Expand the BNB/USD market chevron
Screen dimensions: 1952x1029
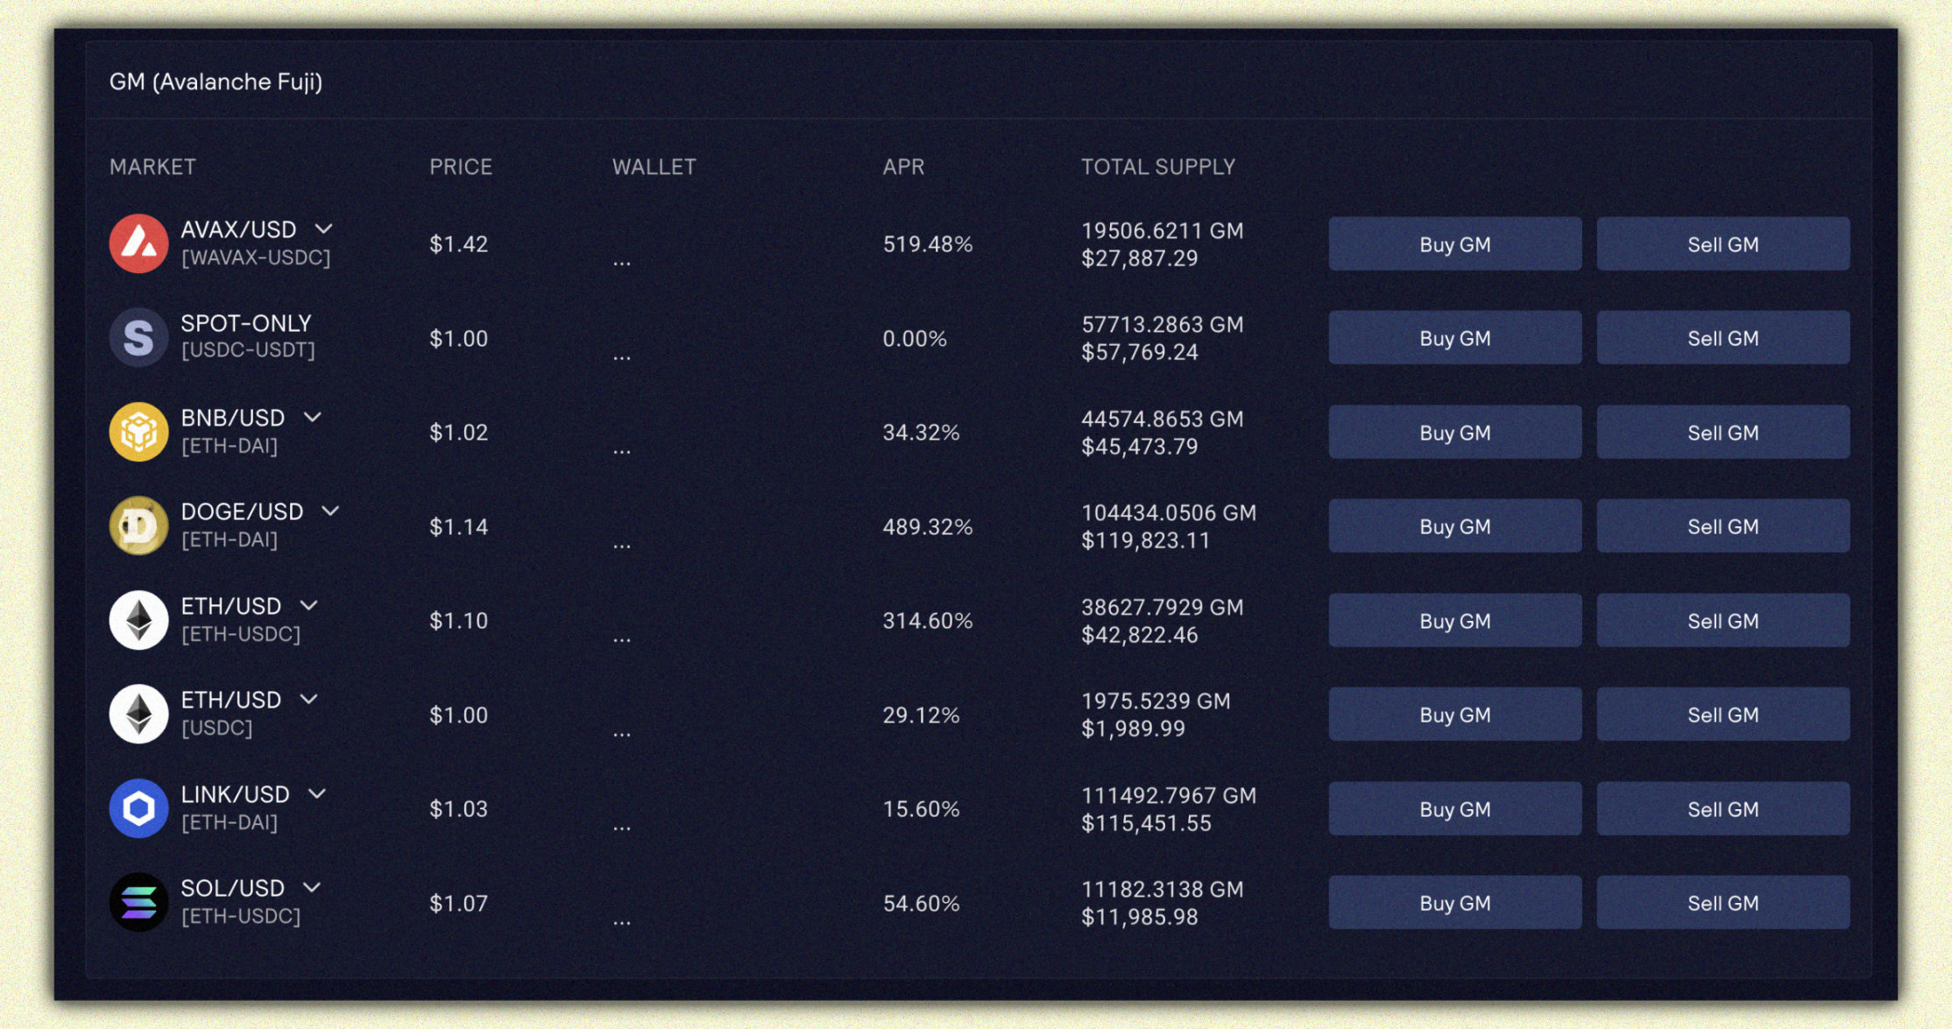[x=313, y=418]
